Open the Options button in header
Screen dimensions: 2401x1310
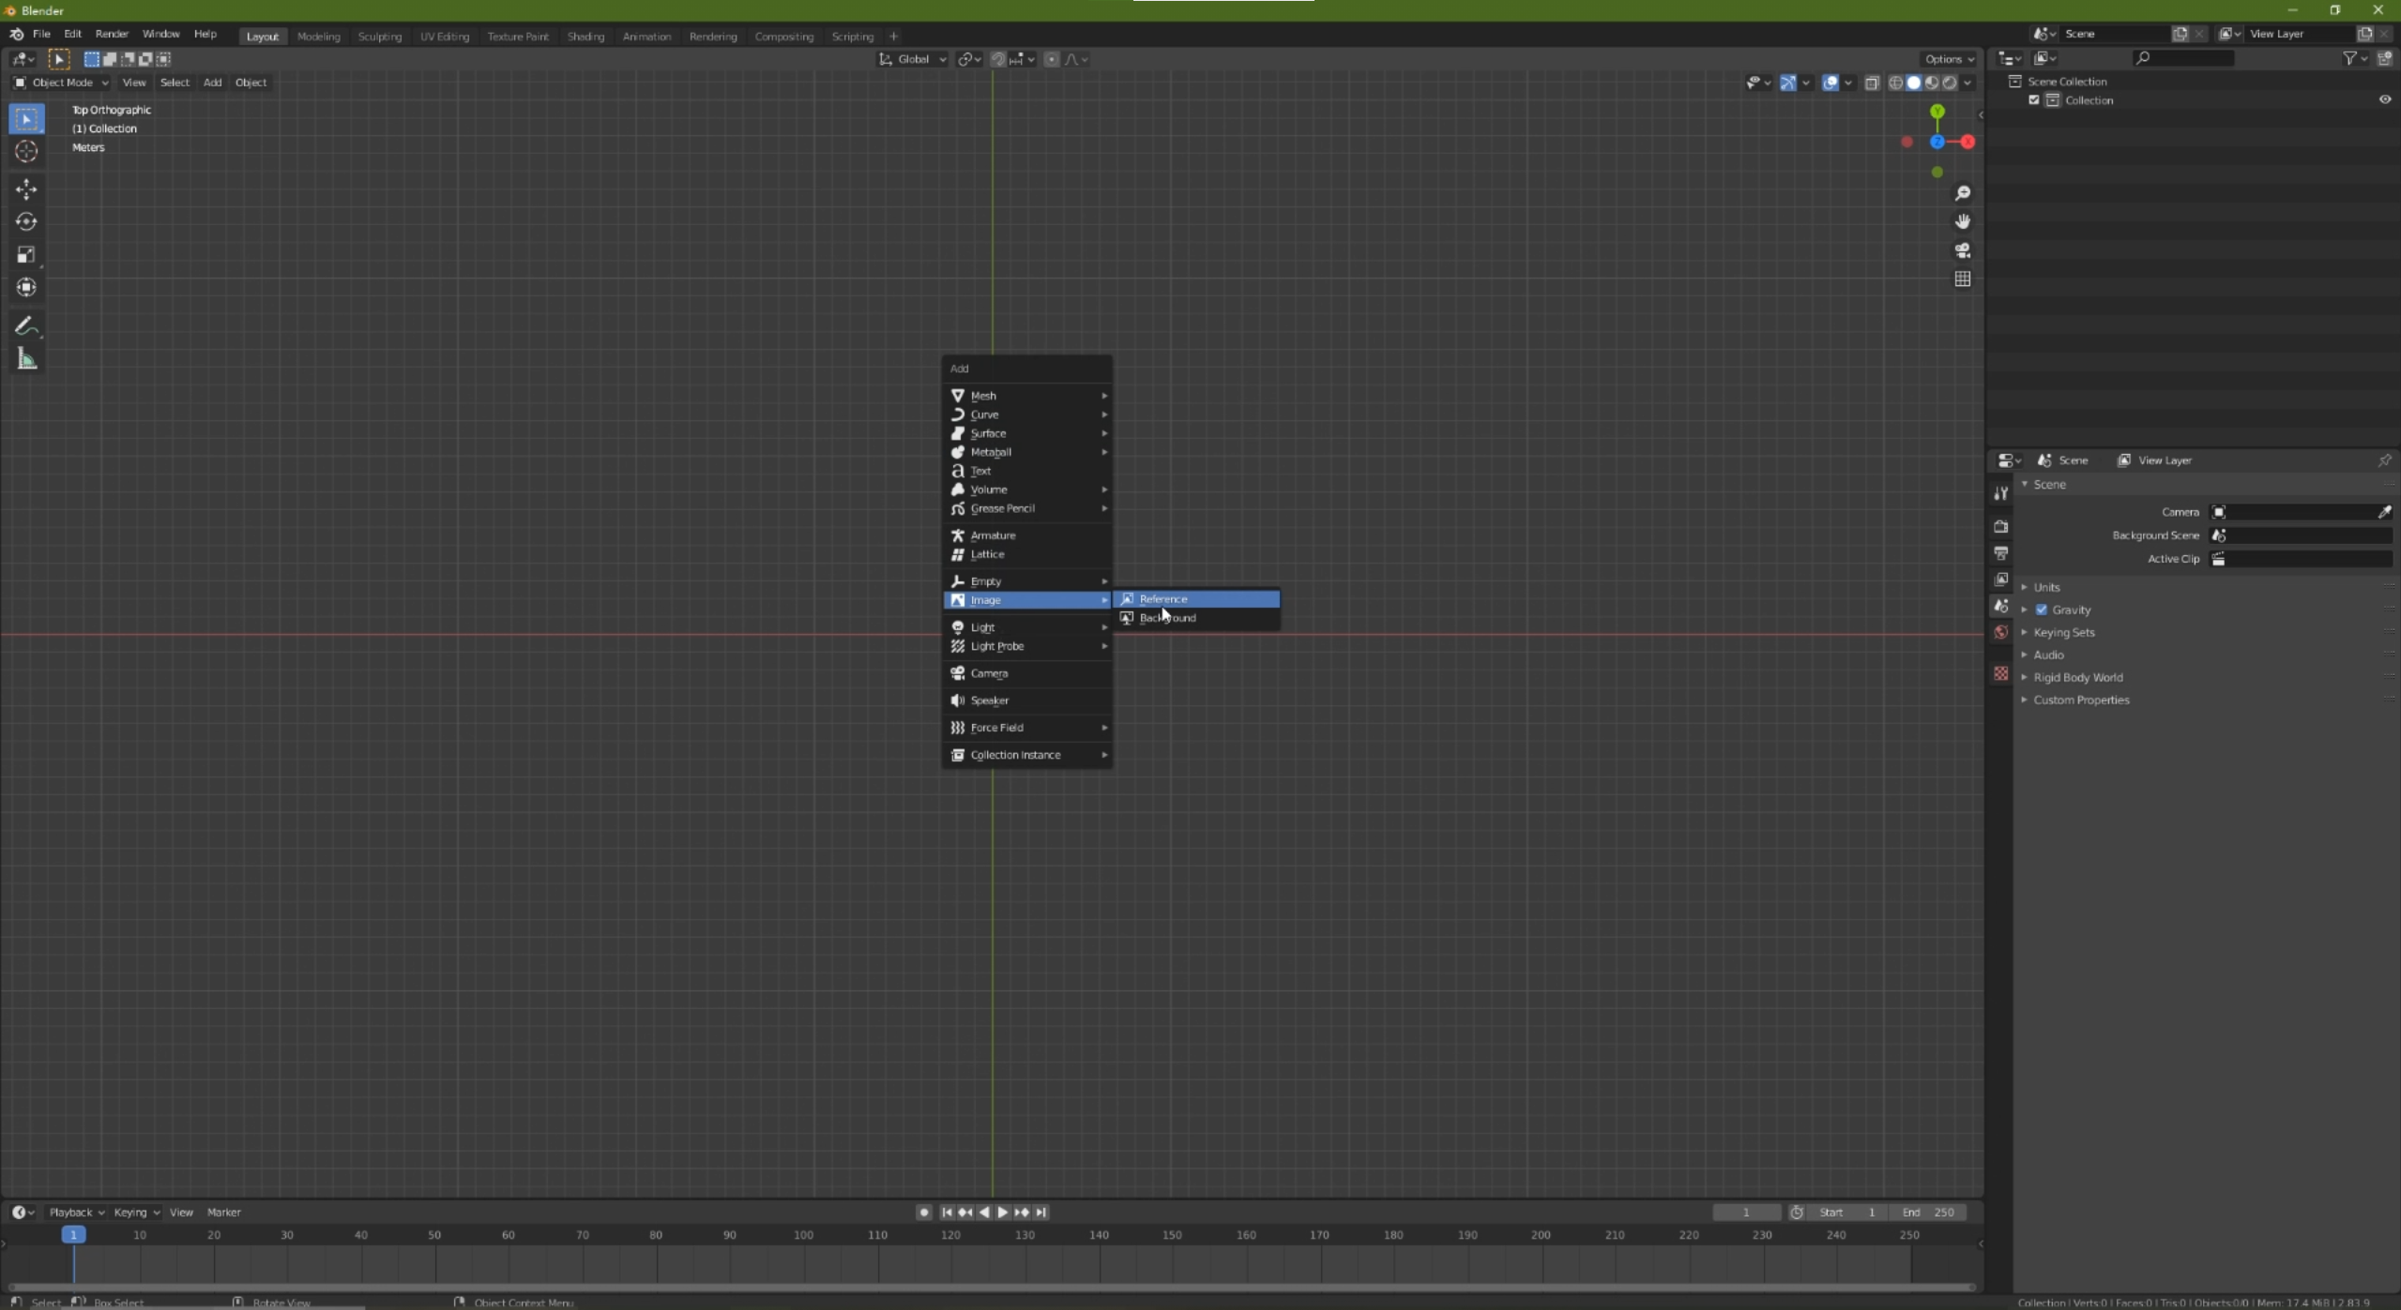click(1948, 59)
